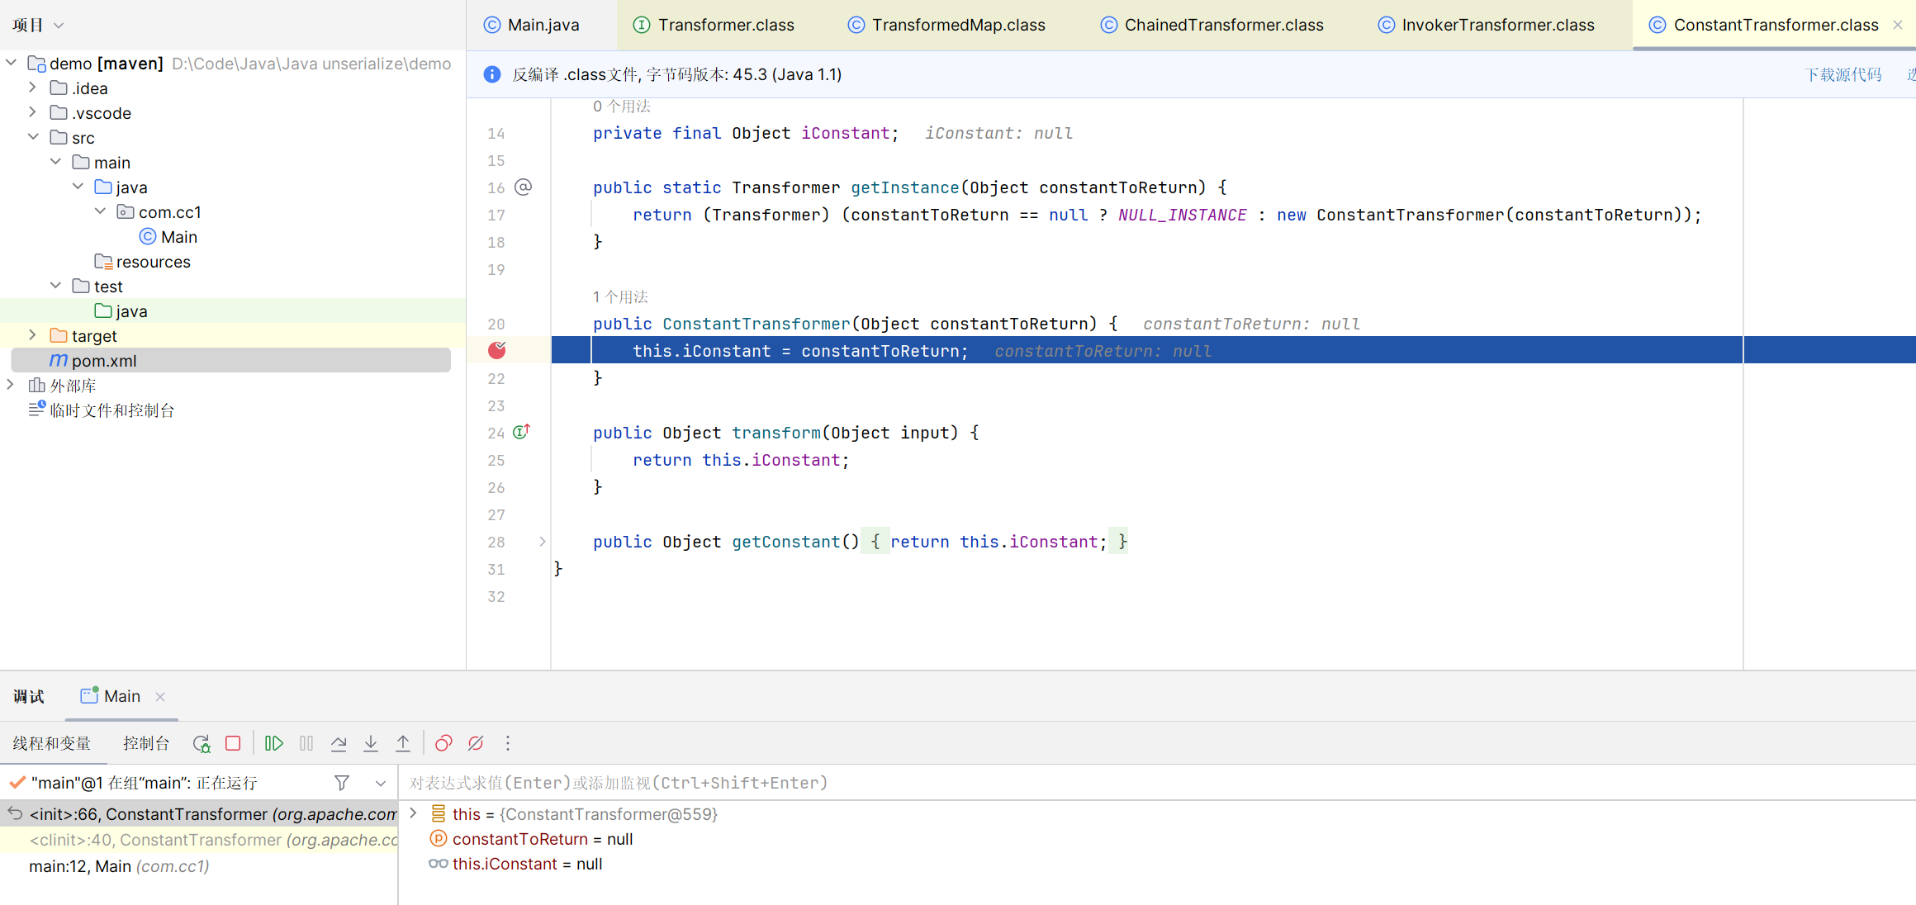Collapse the src folder
Screen dimensions: 1916x905
(x=33, y=137)
